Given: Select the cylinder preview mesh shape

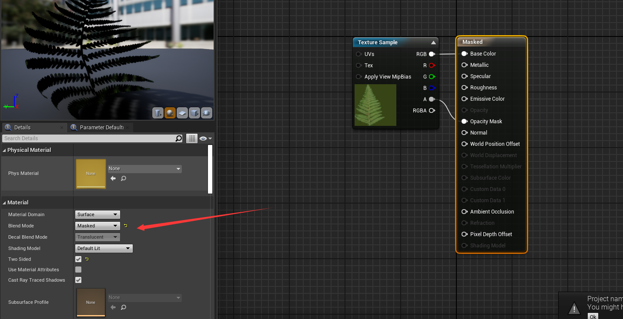Looking at the screenshot, I should 158,113.
